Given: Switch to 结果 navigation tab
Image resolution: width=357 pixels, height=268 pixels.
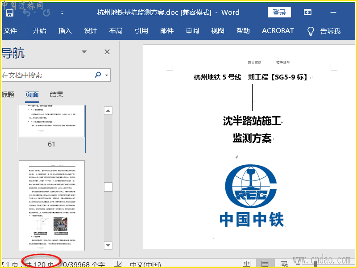Looking at the screenshot, I should (x=57, y=95).
